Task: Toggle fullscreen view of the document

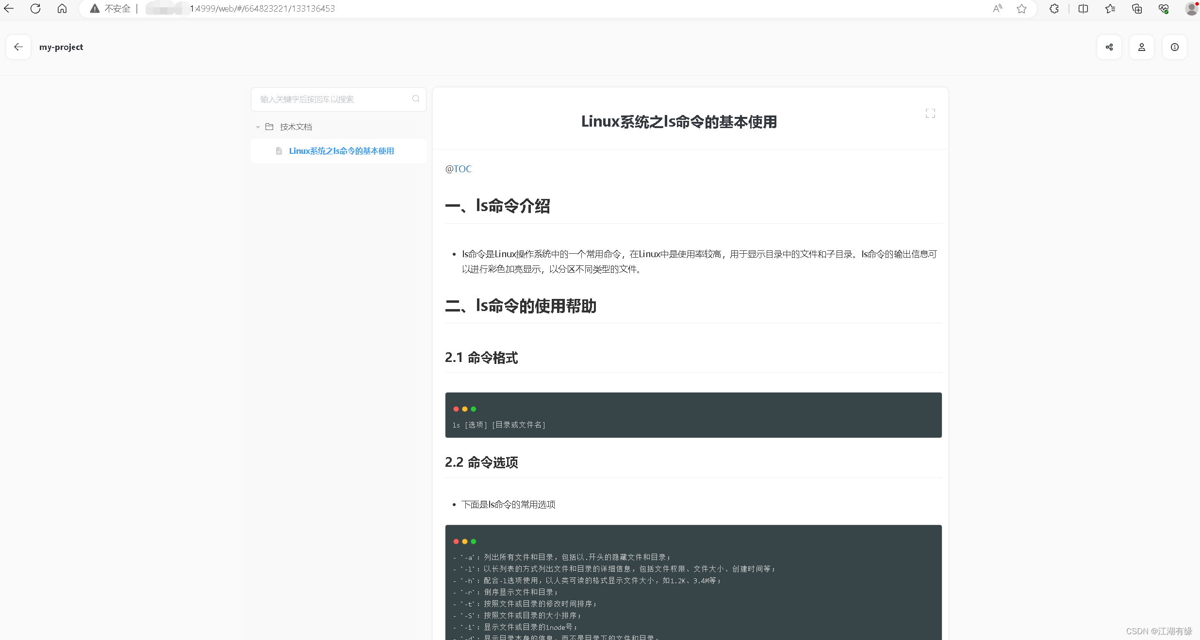Action: [930, 114]
